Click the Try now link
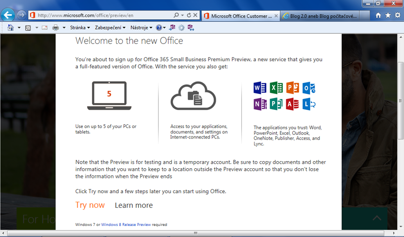Image resolution: width=404 pixels, height=237 pixels. (90, 205)
